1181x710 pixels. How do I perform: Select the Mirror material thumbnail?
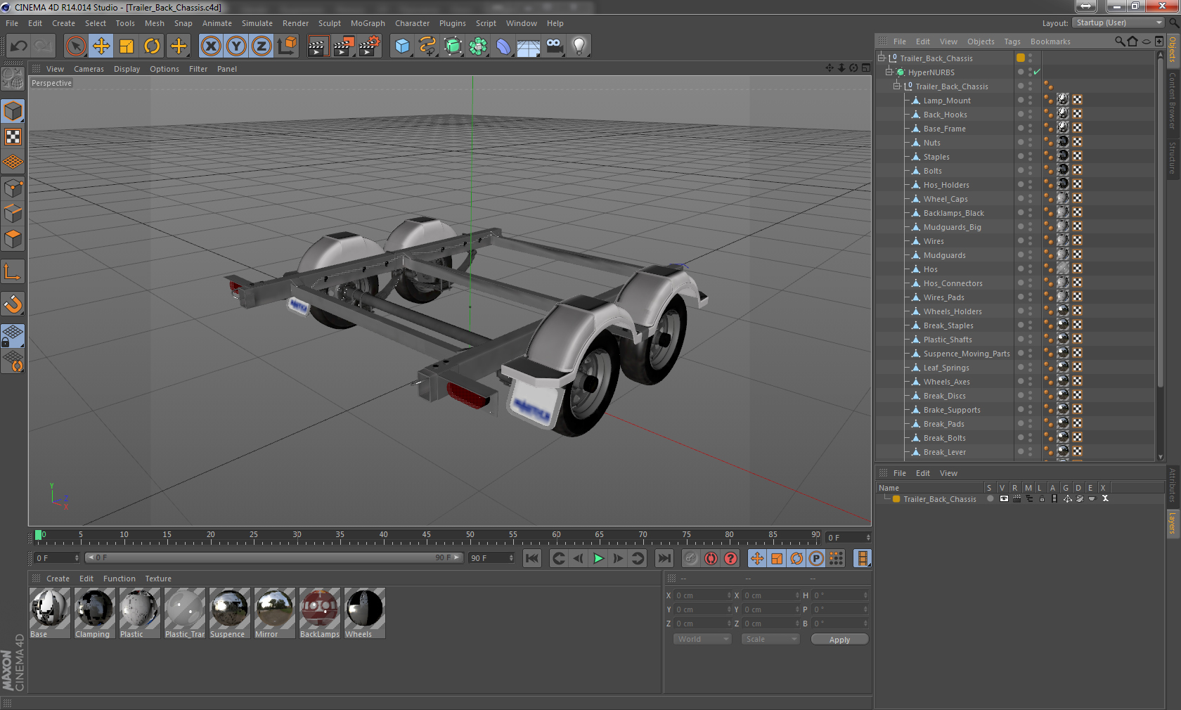pyautogui.click(x=274, y=613)
